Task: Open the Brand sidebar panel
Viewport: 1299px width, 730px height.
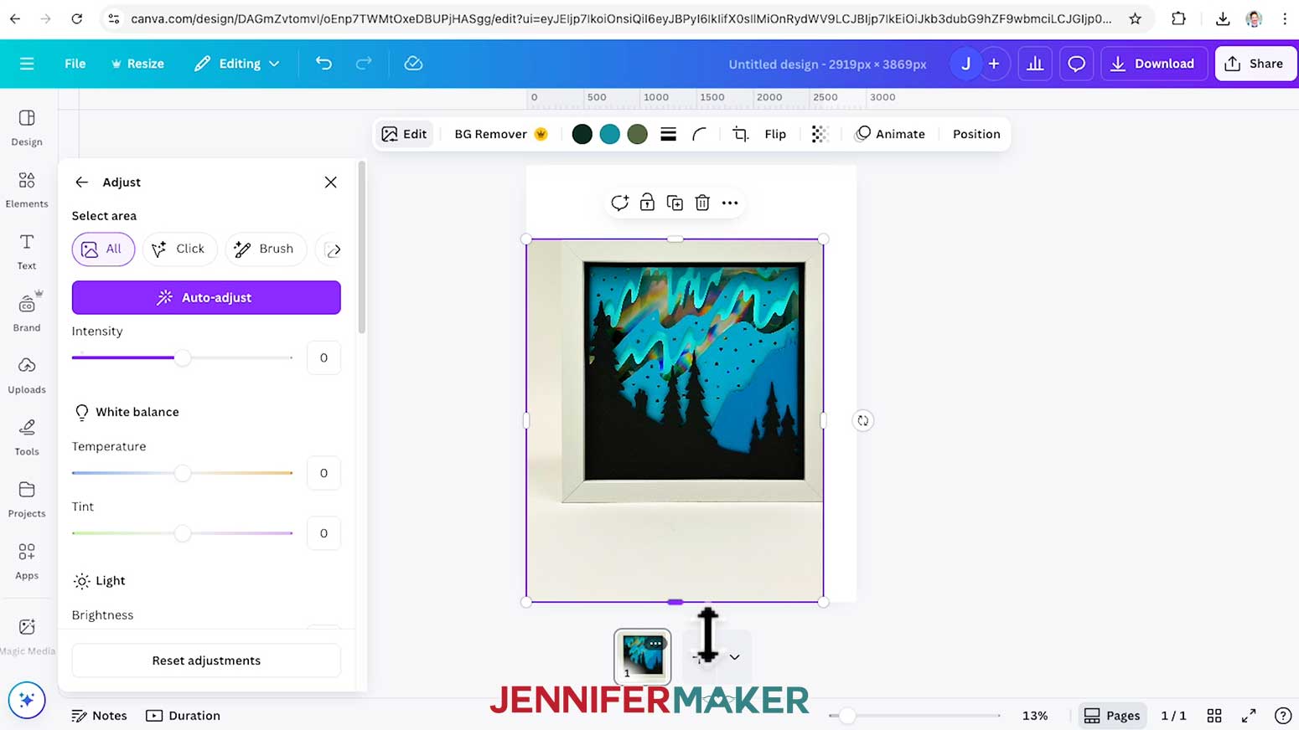Action: [x=27, y=312]
